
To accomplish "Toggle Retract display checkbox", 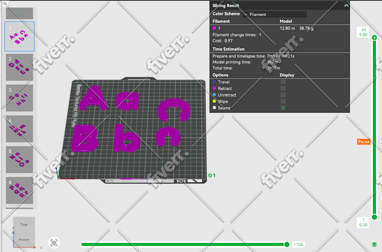I will point(283,88).
